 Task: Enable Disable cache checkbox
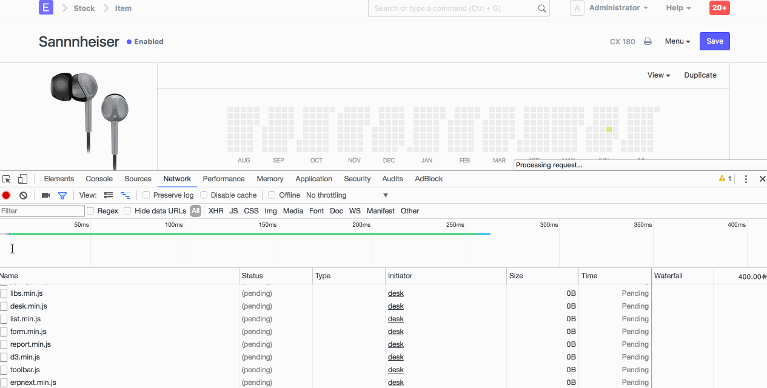coord(204,195)
